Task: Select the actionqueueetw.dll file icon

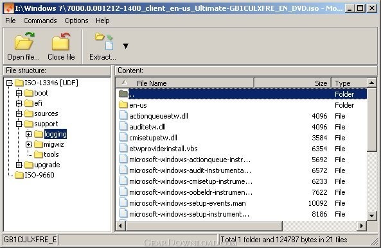Action: [123, 115]
